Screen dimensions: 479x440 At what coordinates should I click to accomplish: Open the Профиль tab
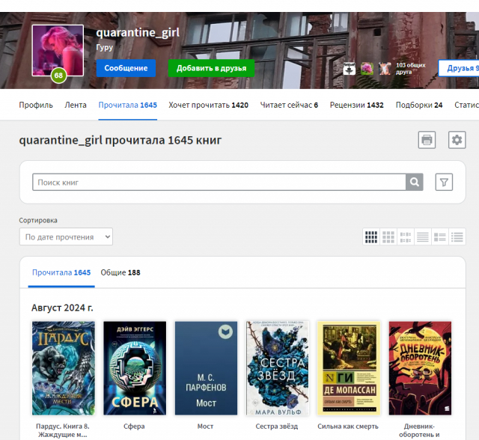(x=36, y=105)
